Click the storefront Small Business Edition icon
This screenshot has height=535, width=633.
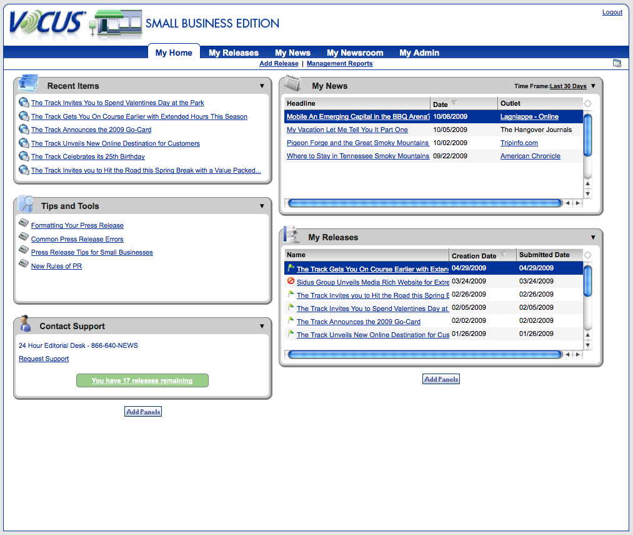pyautogui.click(x=117, y=23)
